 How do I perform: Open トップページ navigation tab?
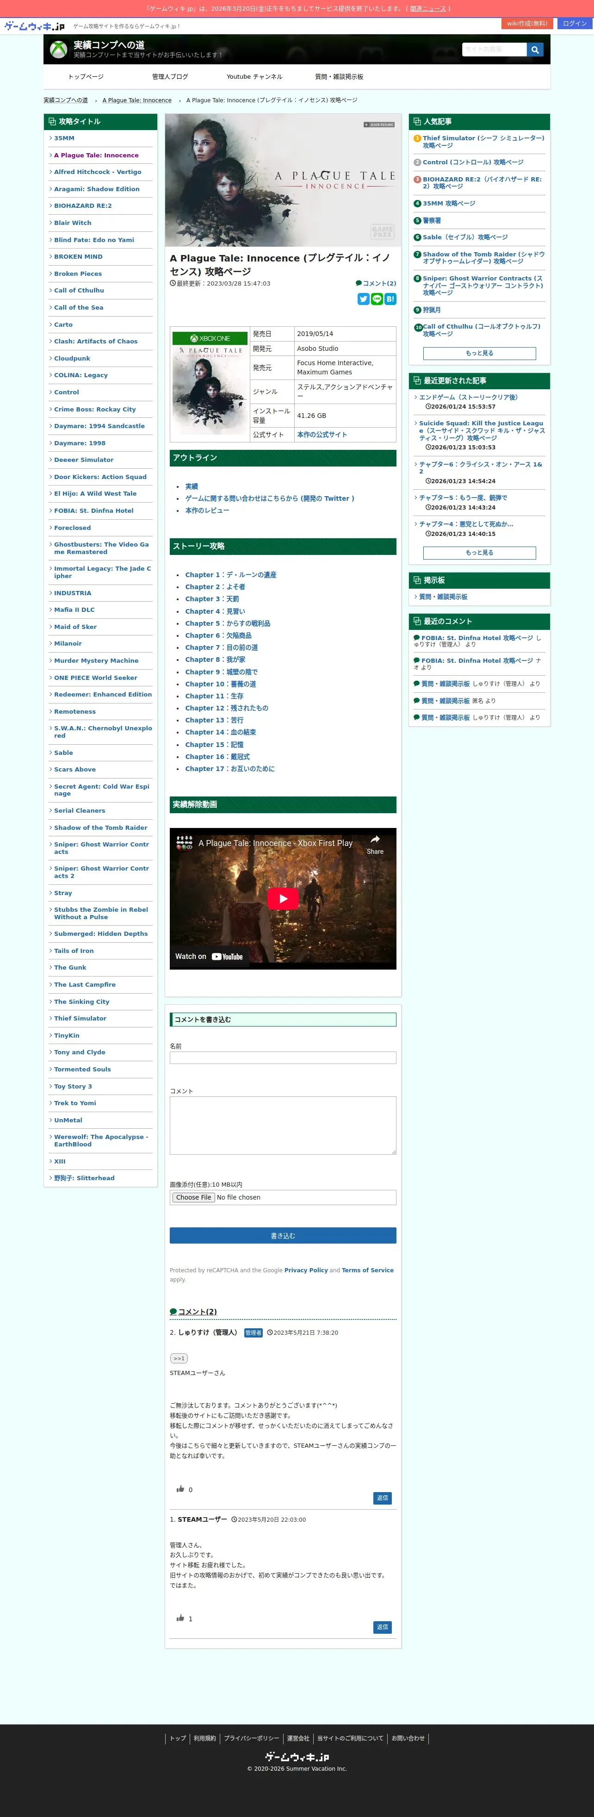click(x=86, y=77)
